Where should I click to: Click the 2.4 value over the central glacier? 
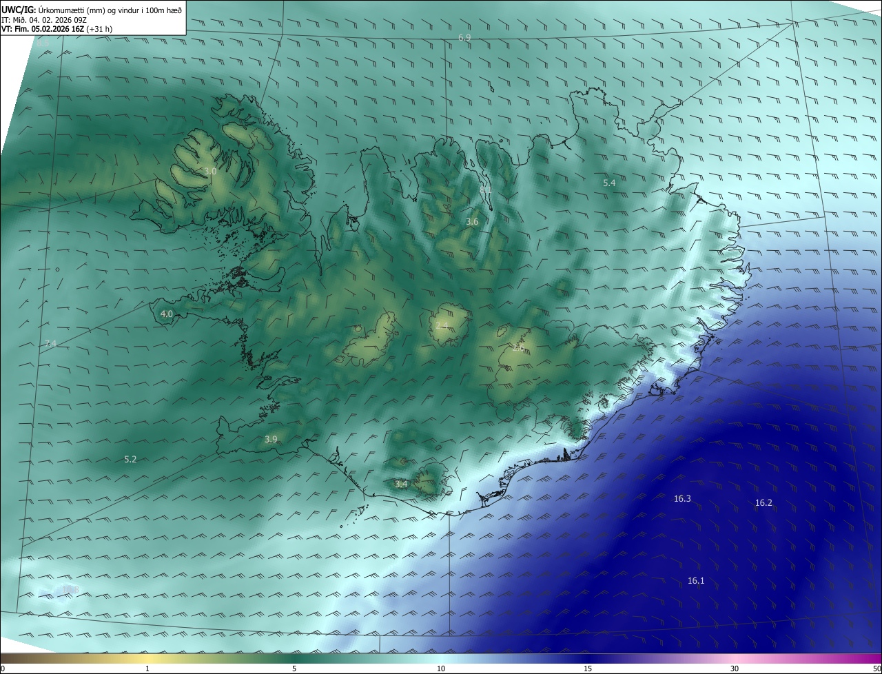pyautogui.click(x=442, y=325)
